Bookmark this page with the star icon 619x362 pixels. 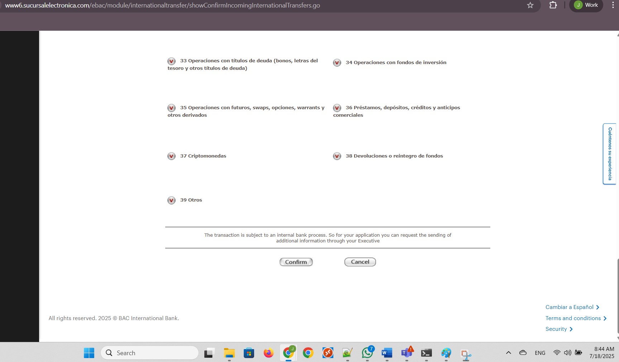pyautogui.click(x=530, y=5)
